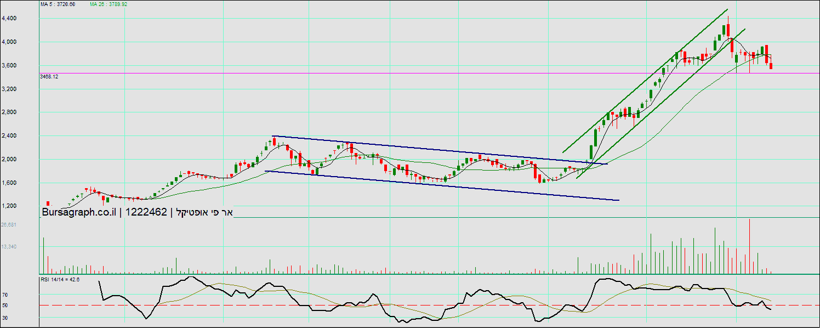This screenshot has height=328, width=820.
Task: Click the 2,000 price axis label
Action: (x=9, y=160)
